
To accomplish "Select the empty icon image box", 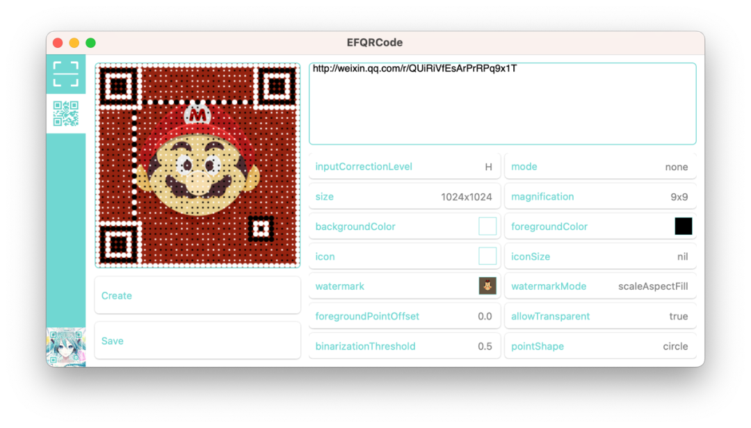I will click(487, 256).
